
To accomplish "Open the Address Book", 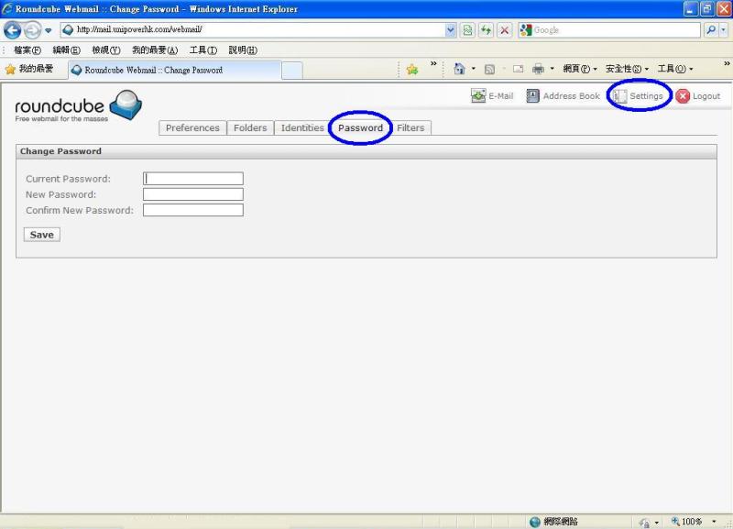I will pos(563,96).
